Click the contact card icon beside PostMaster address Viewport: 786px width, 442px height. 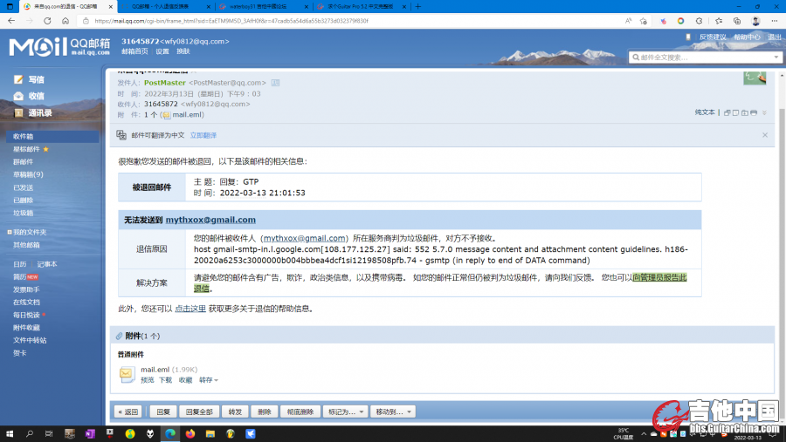tap(275, 83)
